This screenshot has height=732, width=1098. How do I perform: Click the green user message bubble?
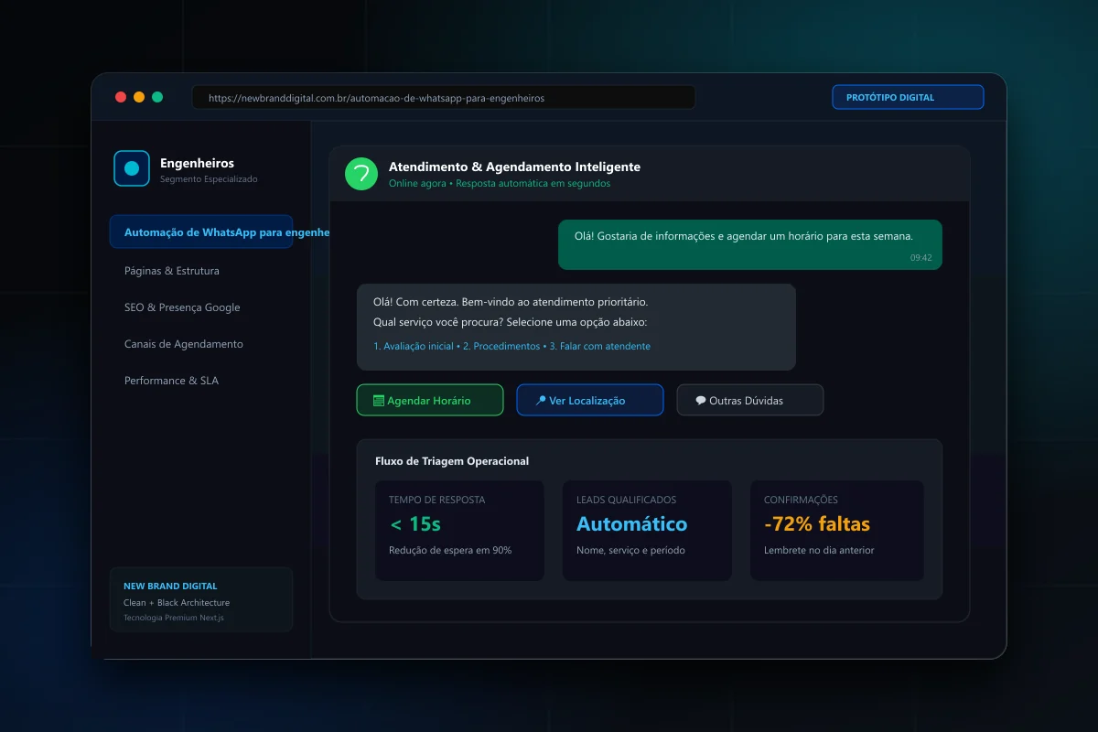click(x=750, y=244)
